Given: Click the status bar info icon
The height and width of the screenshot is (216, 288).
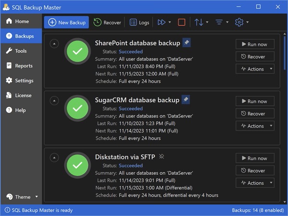Looking at the screenshot, I should tap(7, 210).
